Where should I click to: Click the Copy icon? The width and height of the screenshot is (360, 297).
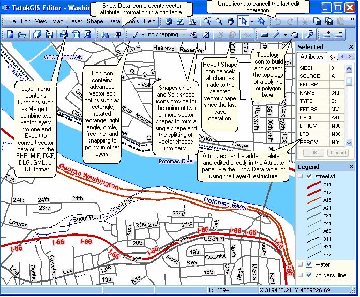[317, 22]
